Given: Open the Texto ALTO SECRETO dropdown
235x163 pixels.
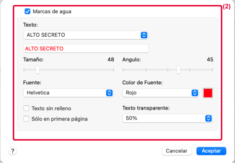Looking at the screenshot, I should 86,35.
